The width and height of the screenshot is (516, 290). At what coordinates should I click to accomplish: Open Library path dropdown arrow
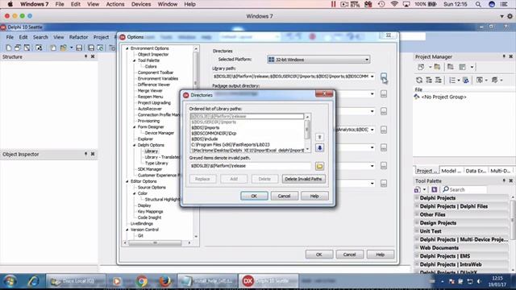point(372,77)
